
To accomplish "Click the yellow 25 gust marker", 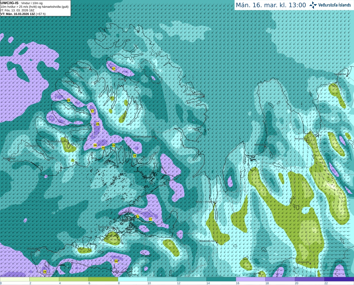I will coord(114,145).
